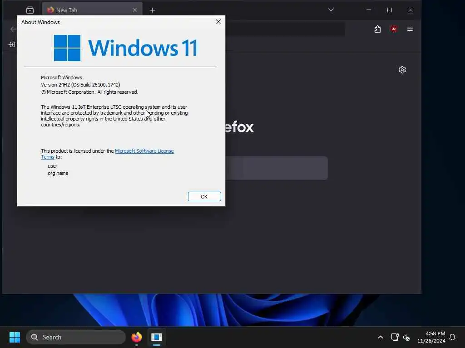Viewport: 465px width, 348px height.
Task: Close the About Windows dialog
Action: (x=218, y=22)
